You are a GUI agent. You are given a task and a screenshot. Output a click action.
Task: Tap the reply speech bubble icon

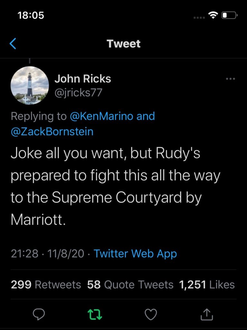pyautogui.click(x=39, y=315)
